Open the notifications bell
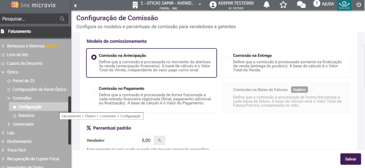This screenshot has width=365, height=168. point(266,4)
